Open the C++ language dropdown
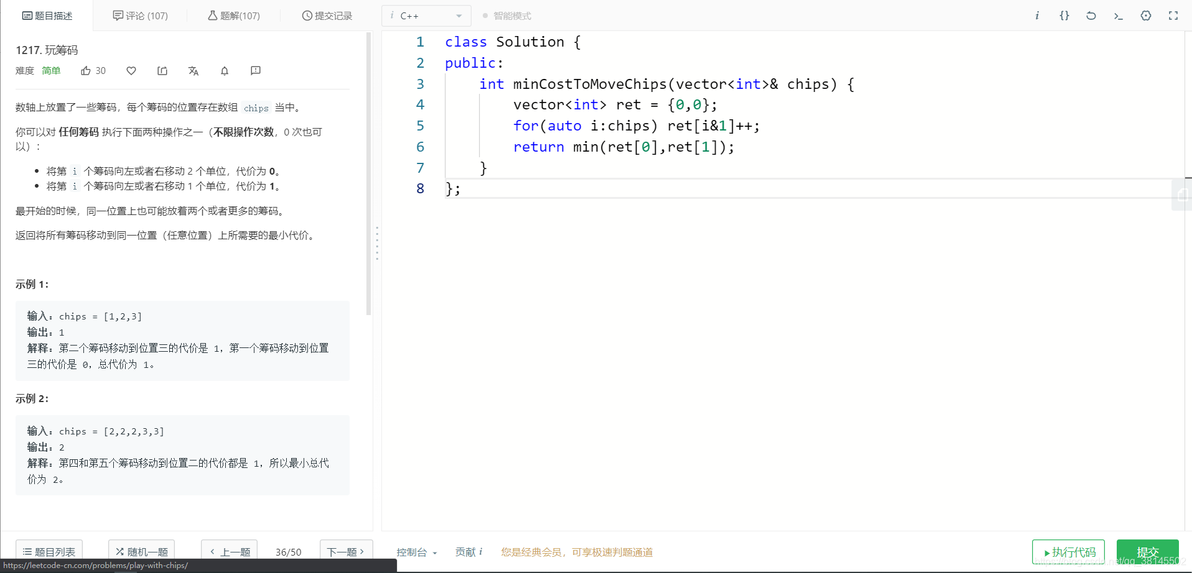Image resolution: width=1192 pixels, height=573 pixels. coord(426,16)
